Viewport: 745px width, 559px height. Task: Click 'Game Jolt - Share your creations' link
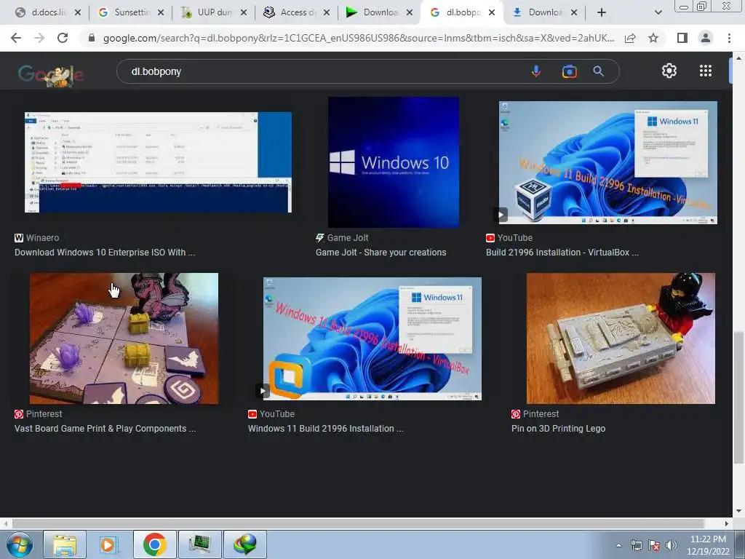pos(381,253)
